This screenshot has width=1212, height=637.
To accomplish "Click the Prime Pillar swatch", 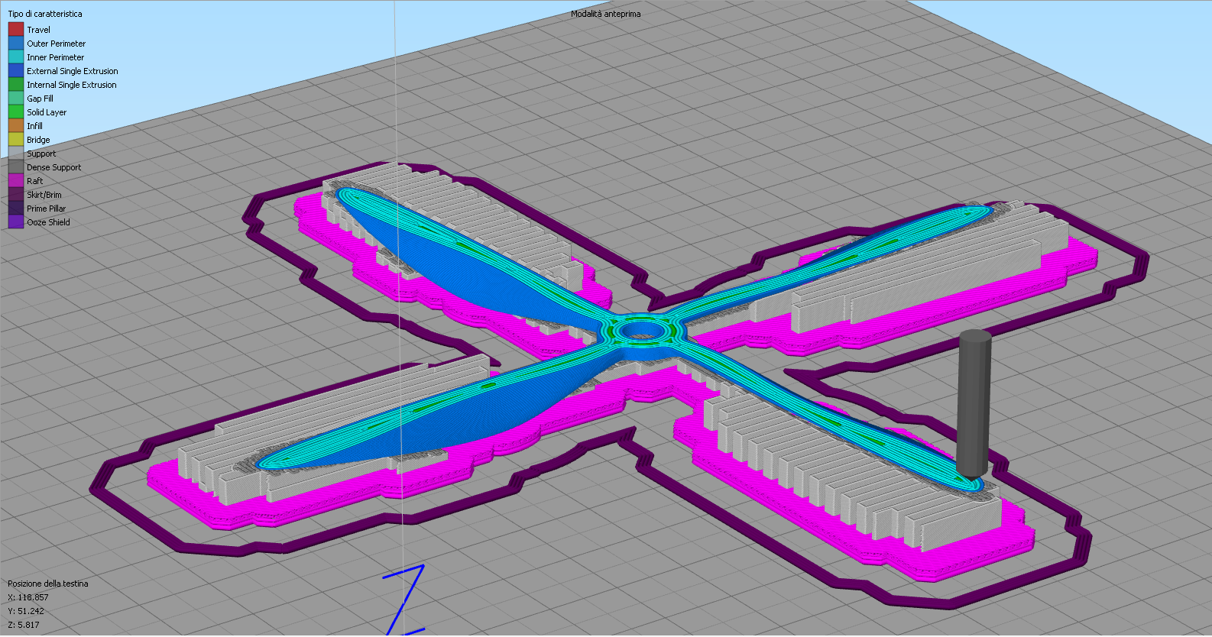I will coord(16,209).
